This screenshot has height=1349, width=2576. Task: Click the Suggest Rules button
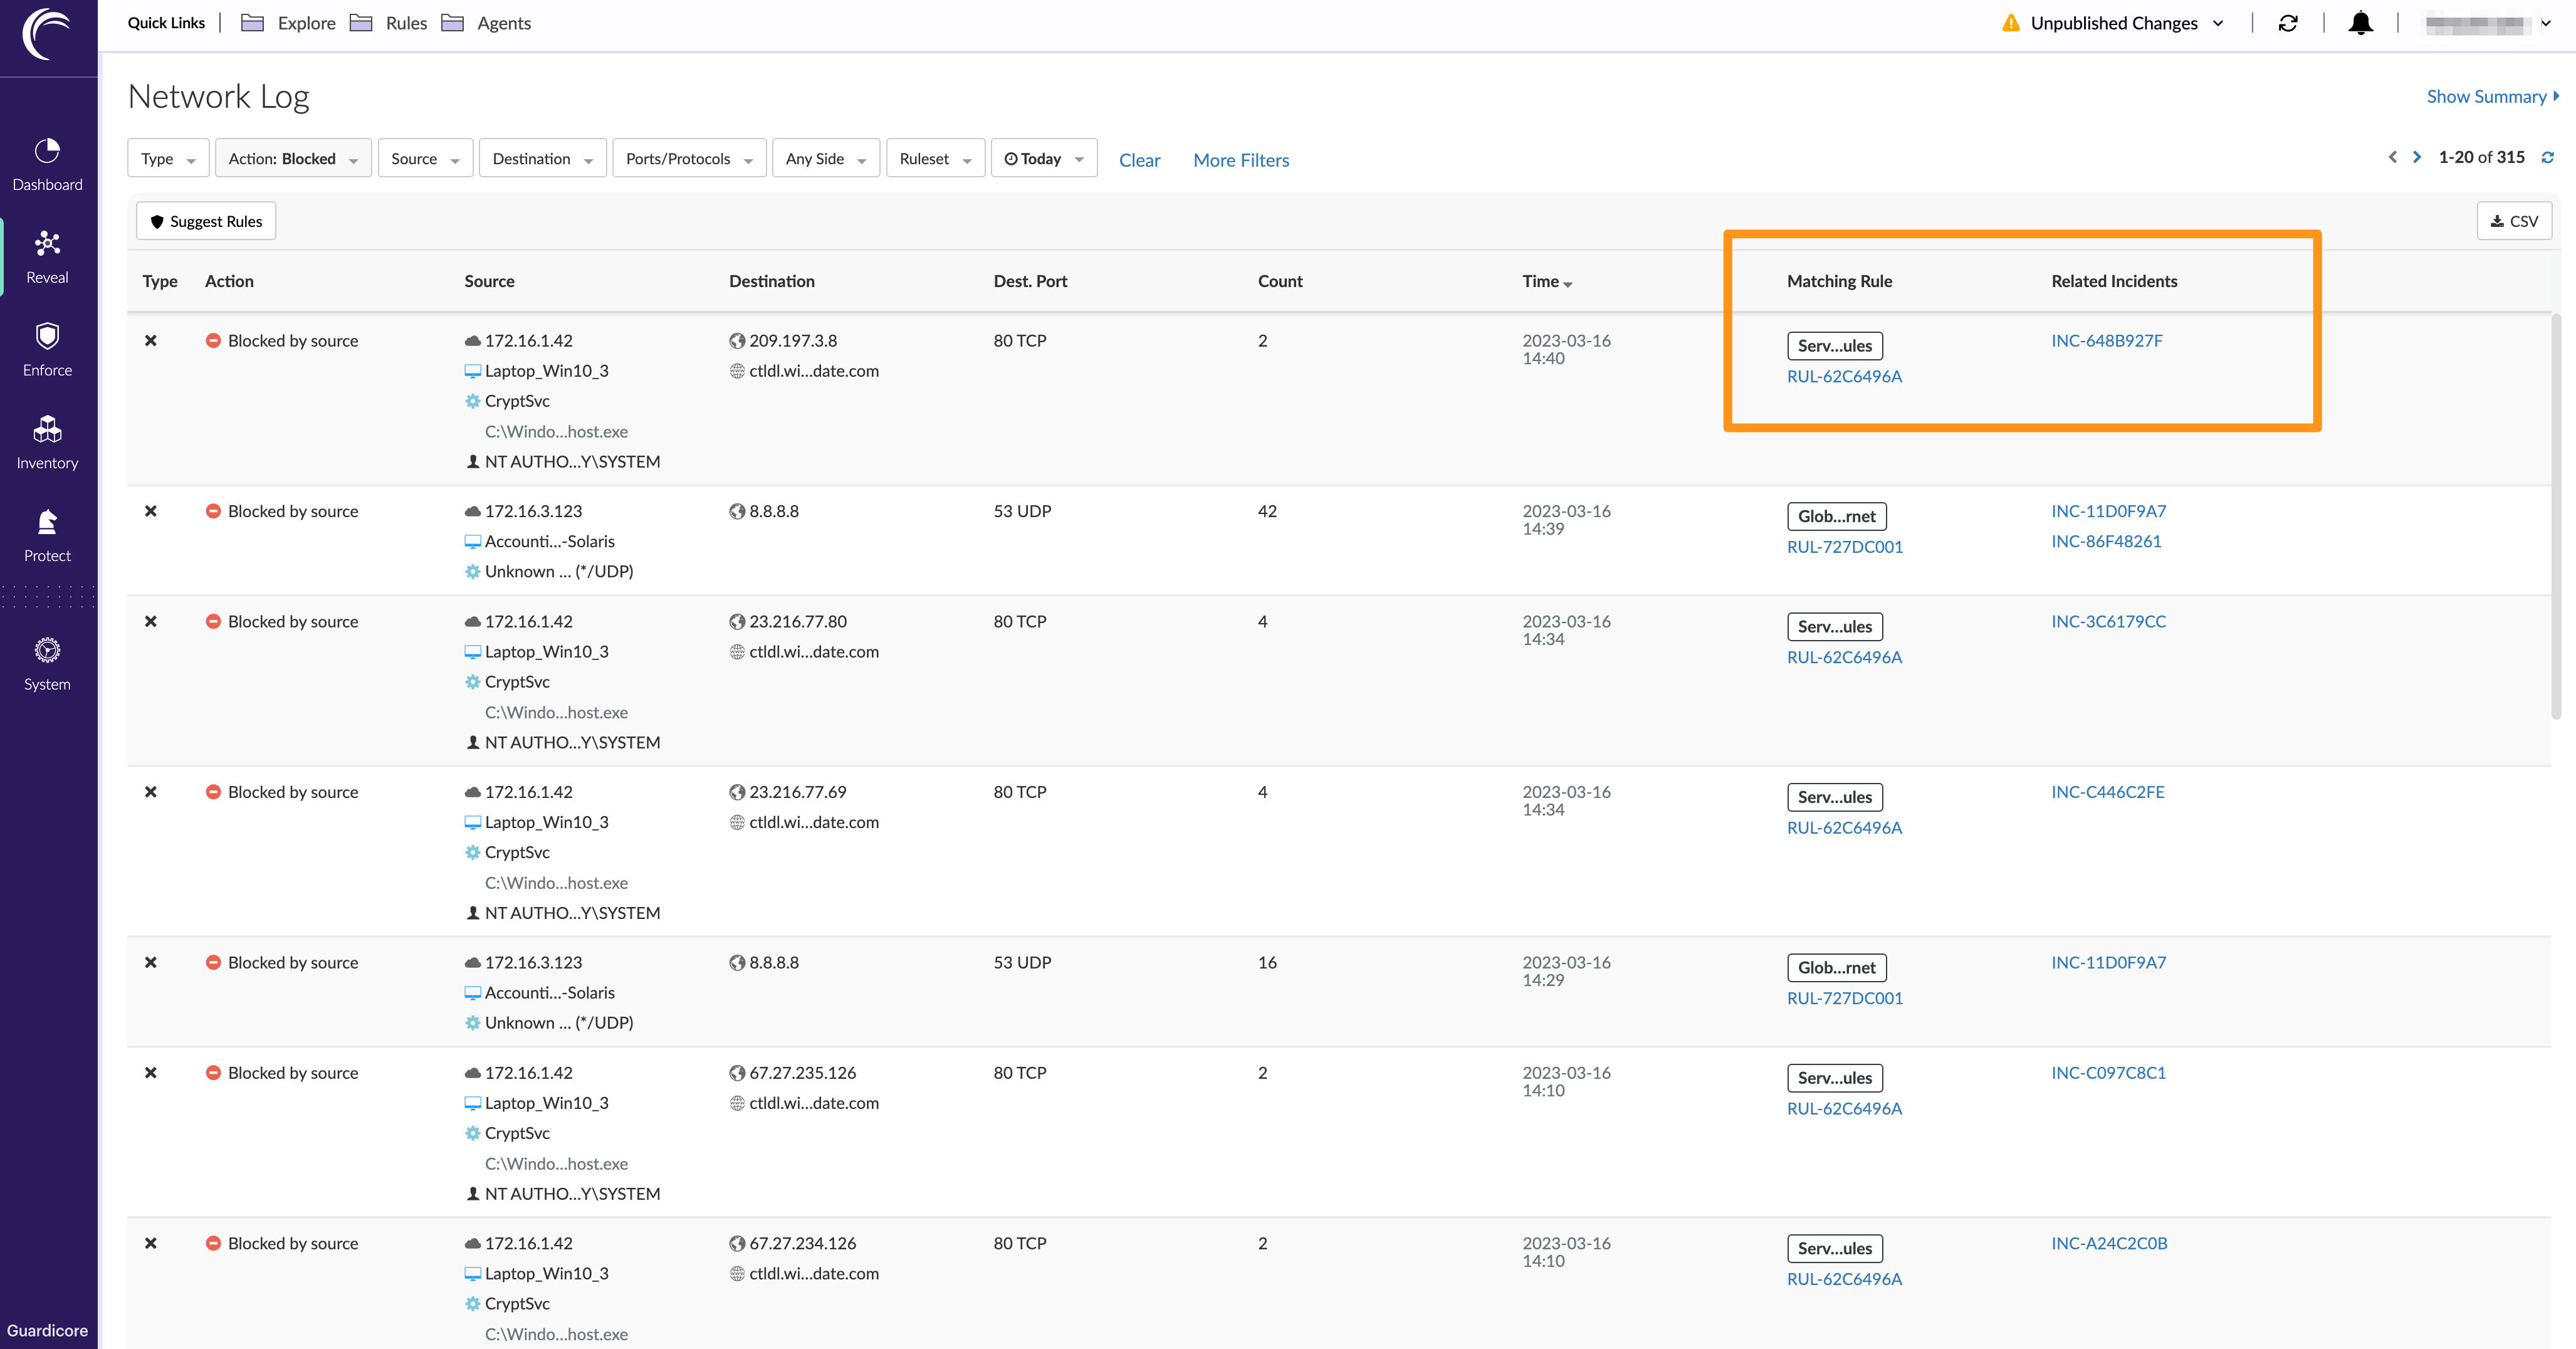206,221
